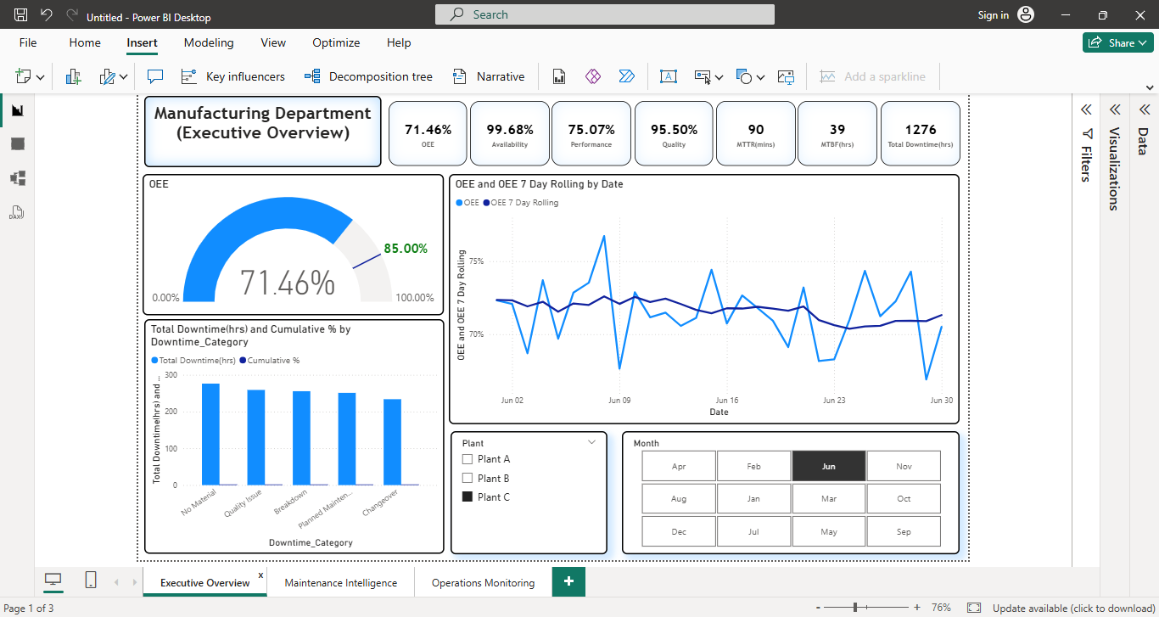Viewport: 1159px width, 617px height.
Task: Click the fit to page icon
Action: point(973,608)
